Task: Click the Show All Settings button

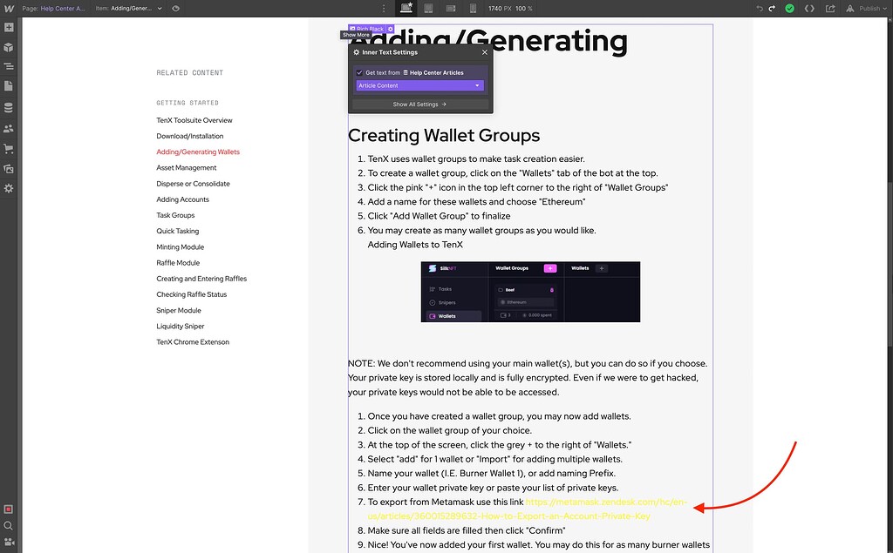Action: (419, 104)
